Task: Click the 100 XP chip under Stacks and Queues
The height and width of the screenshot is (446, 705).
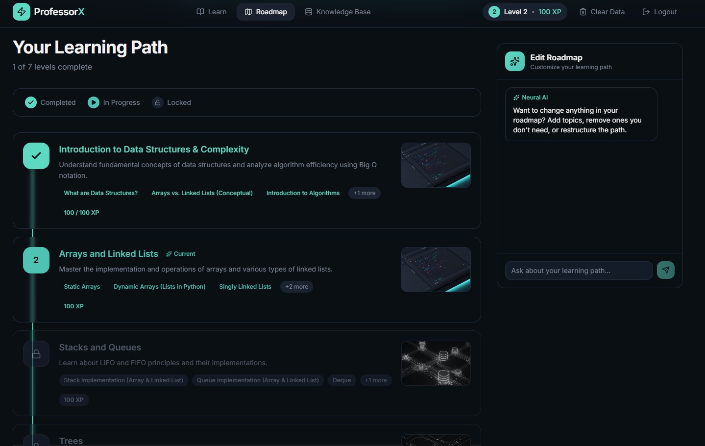Action: click(x=73, y=400)
